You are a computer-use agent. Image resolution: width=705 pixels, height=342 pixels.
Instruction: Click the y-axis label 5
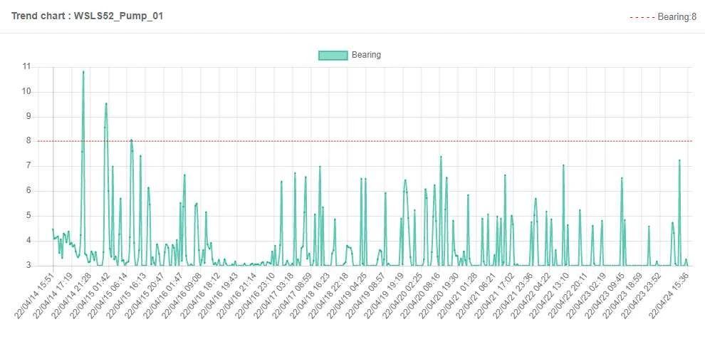(x=28, y=215)
